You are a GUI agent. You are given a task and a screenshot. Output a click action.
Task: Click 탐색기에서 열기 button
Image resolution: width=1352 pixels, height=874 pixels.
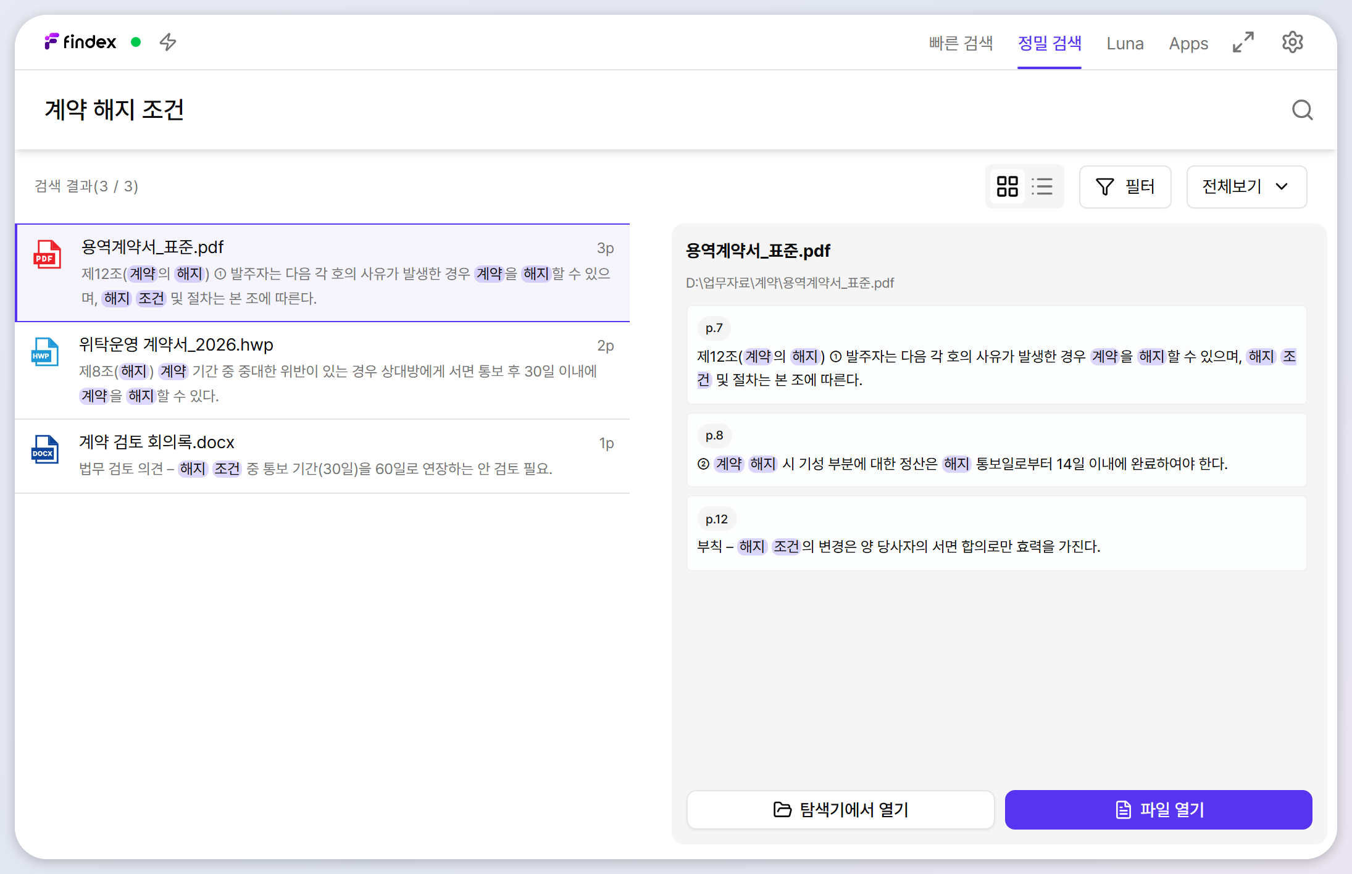tap(841, 810)
